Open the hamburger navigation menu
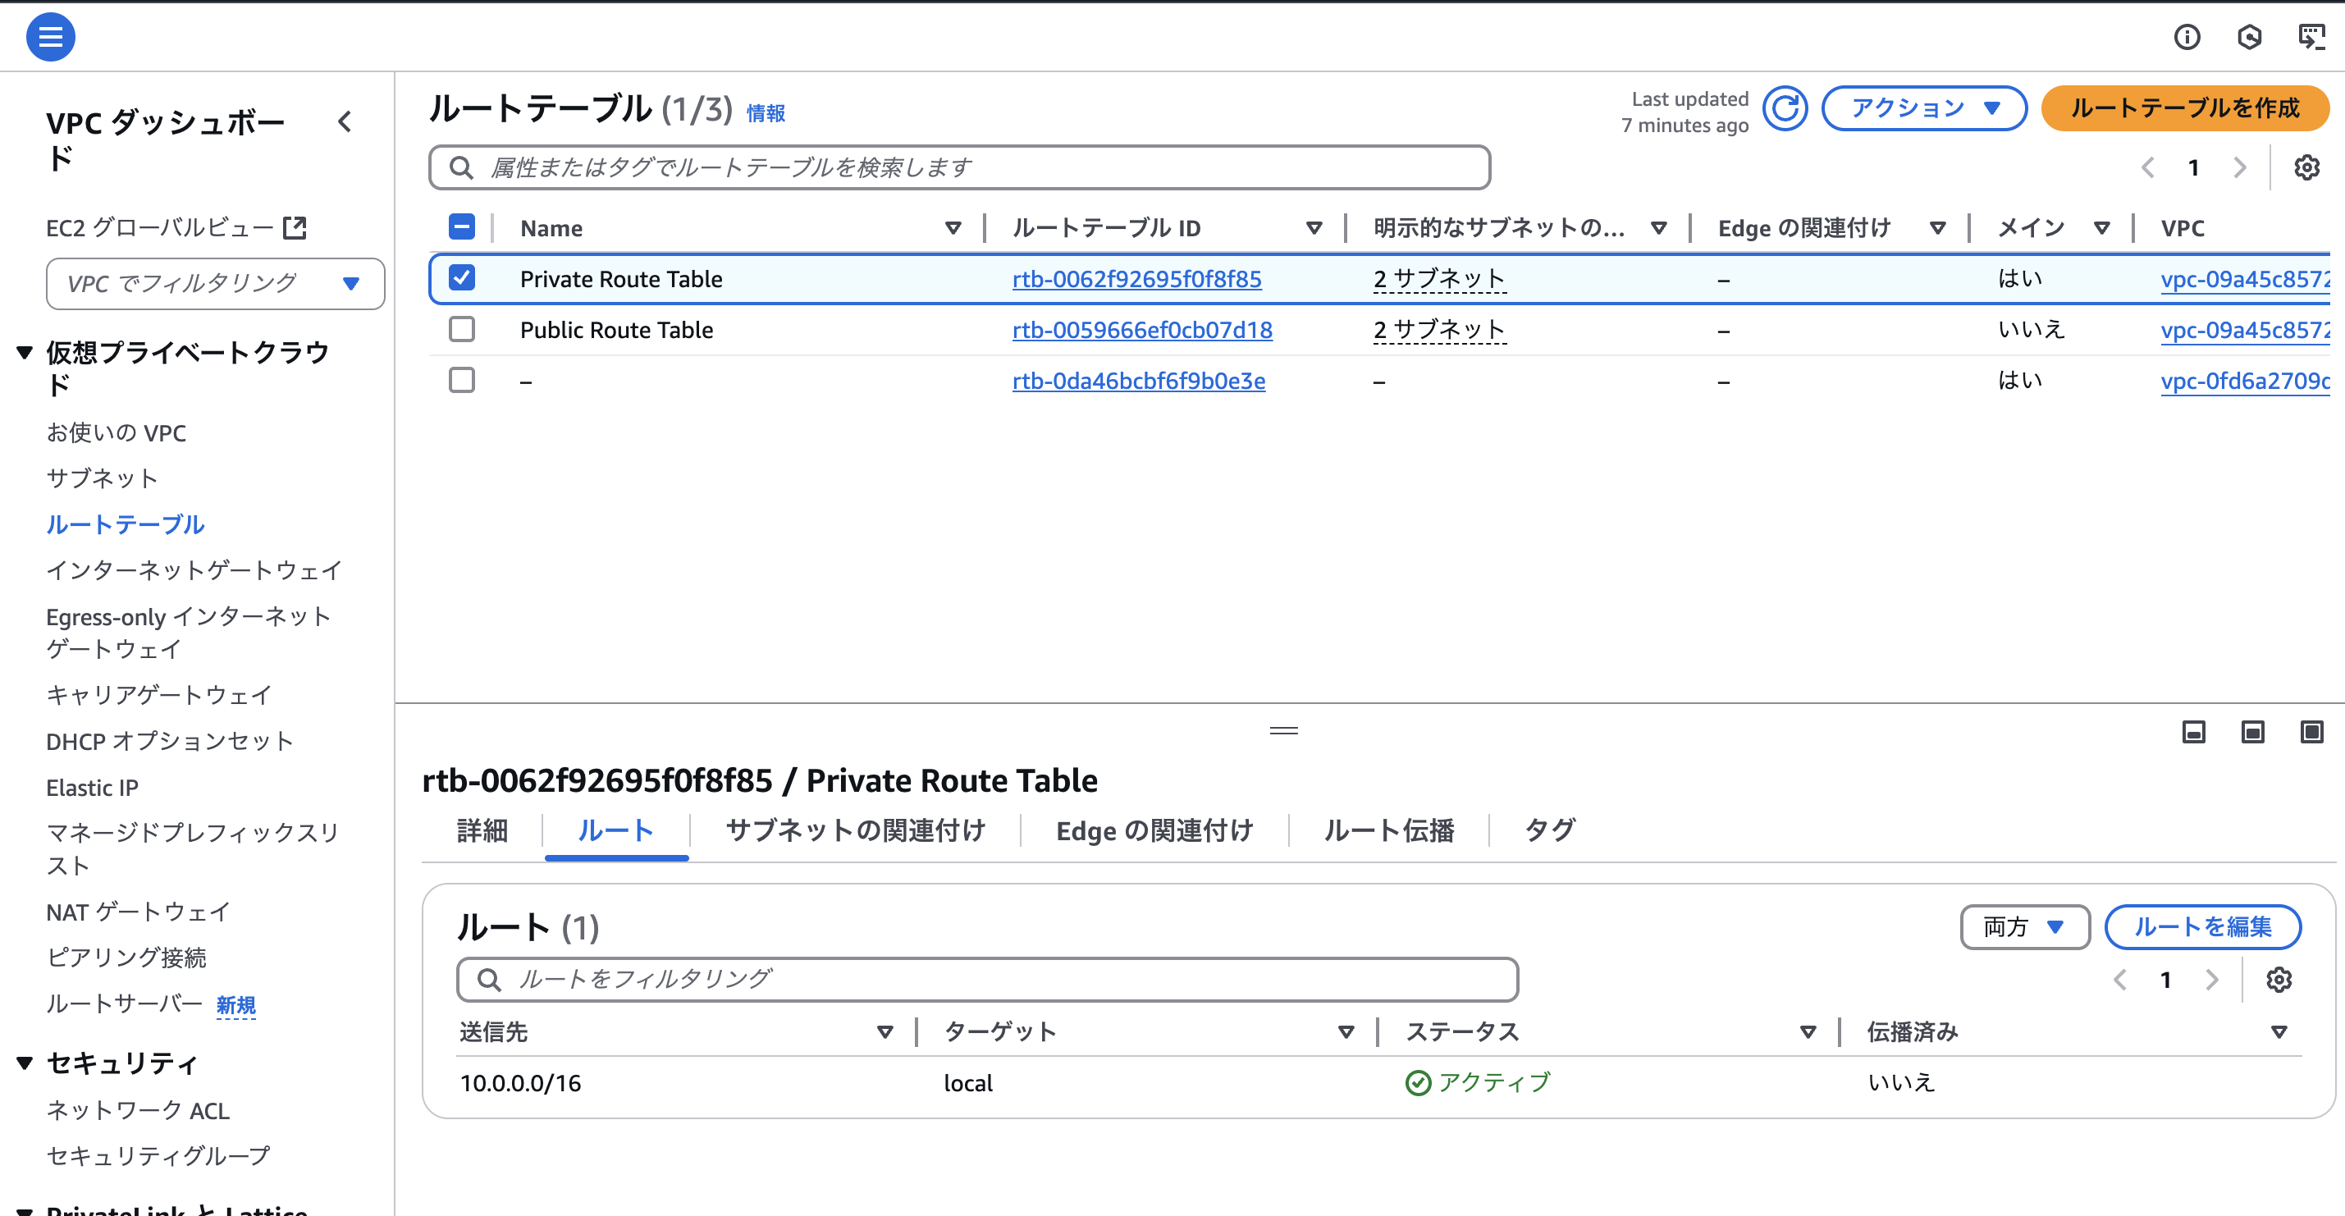 50,37
